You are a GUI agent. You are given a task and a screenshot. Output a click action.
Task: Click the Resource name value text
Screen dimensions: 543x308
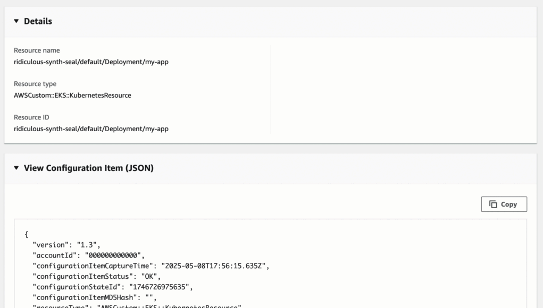coord(91,62)
